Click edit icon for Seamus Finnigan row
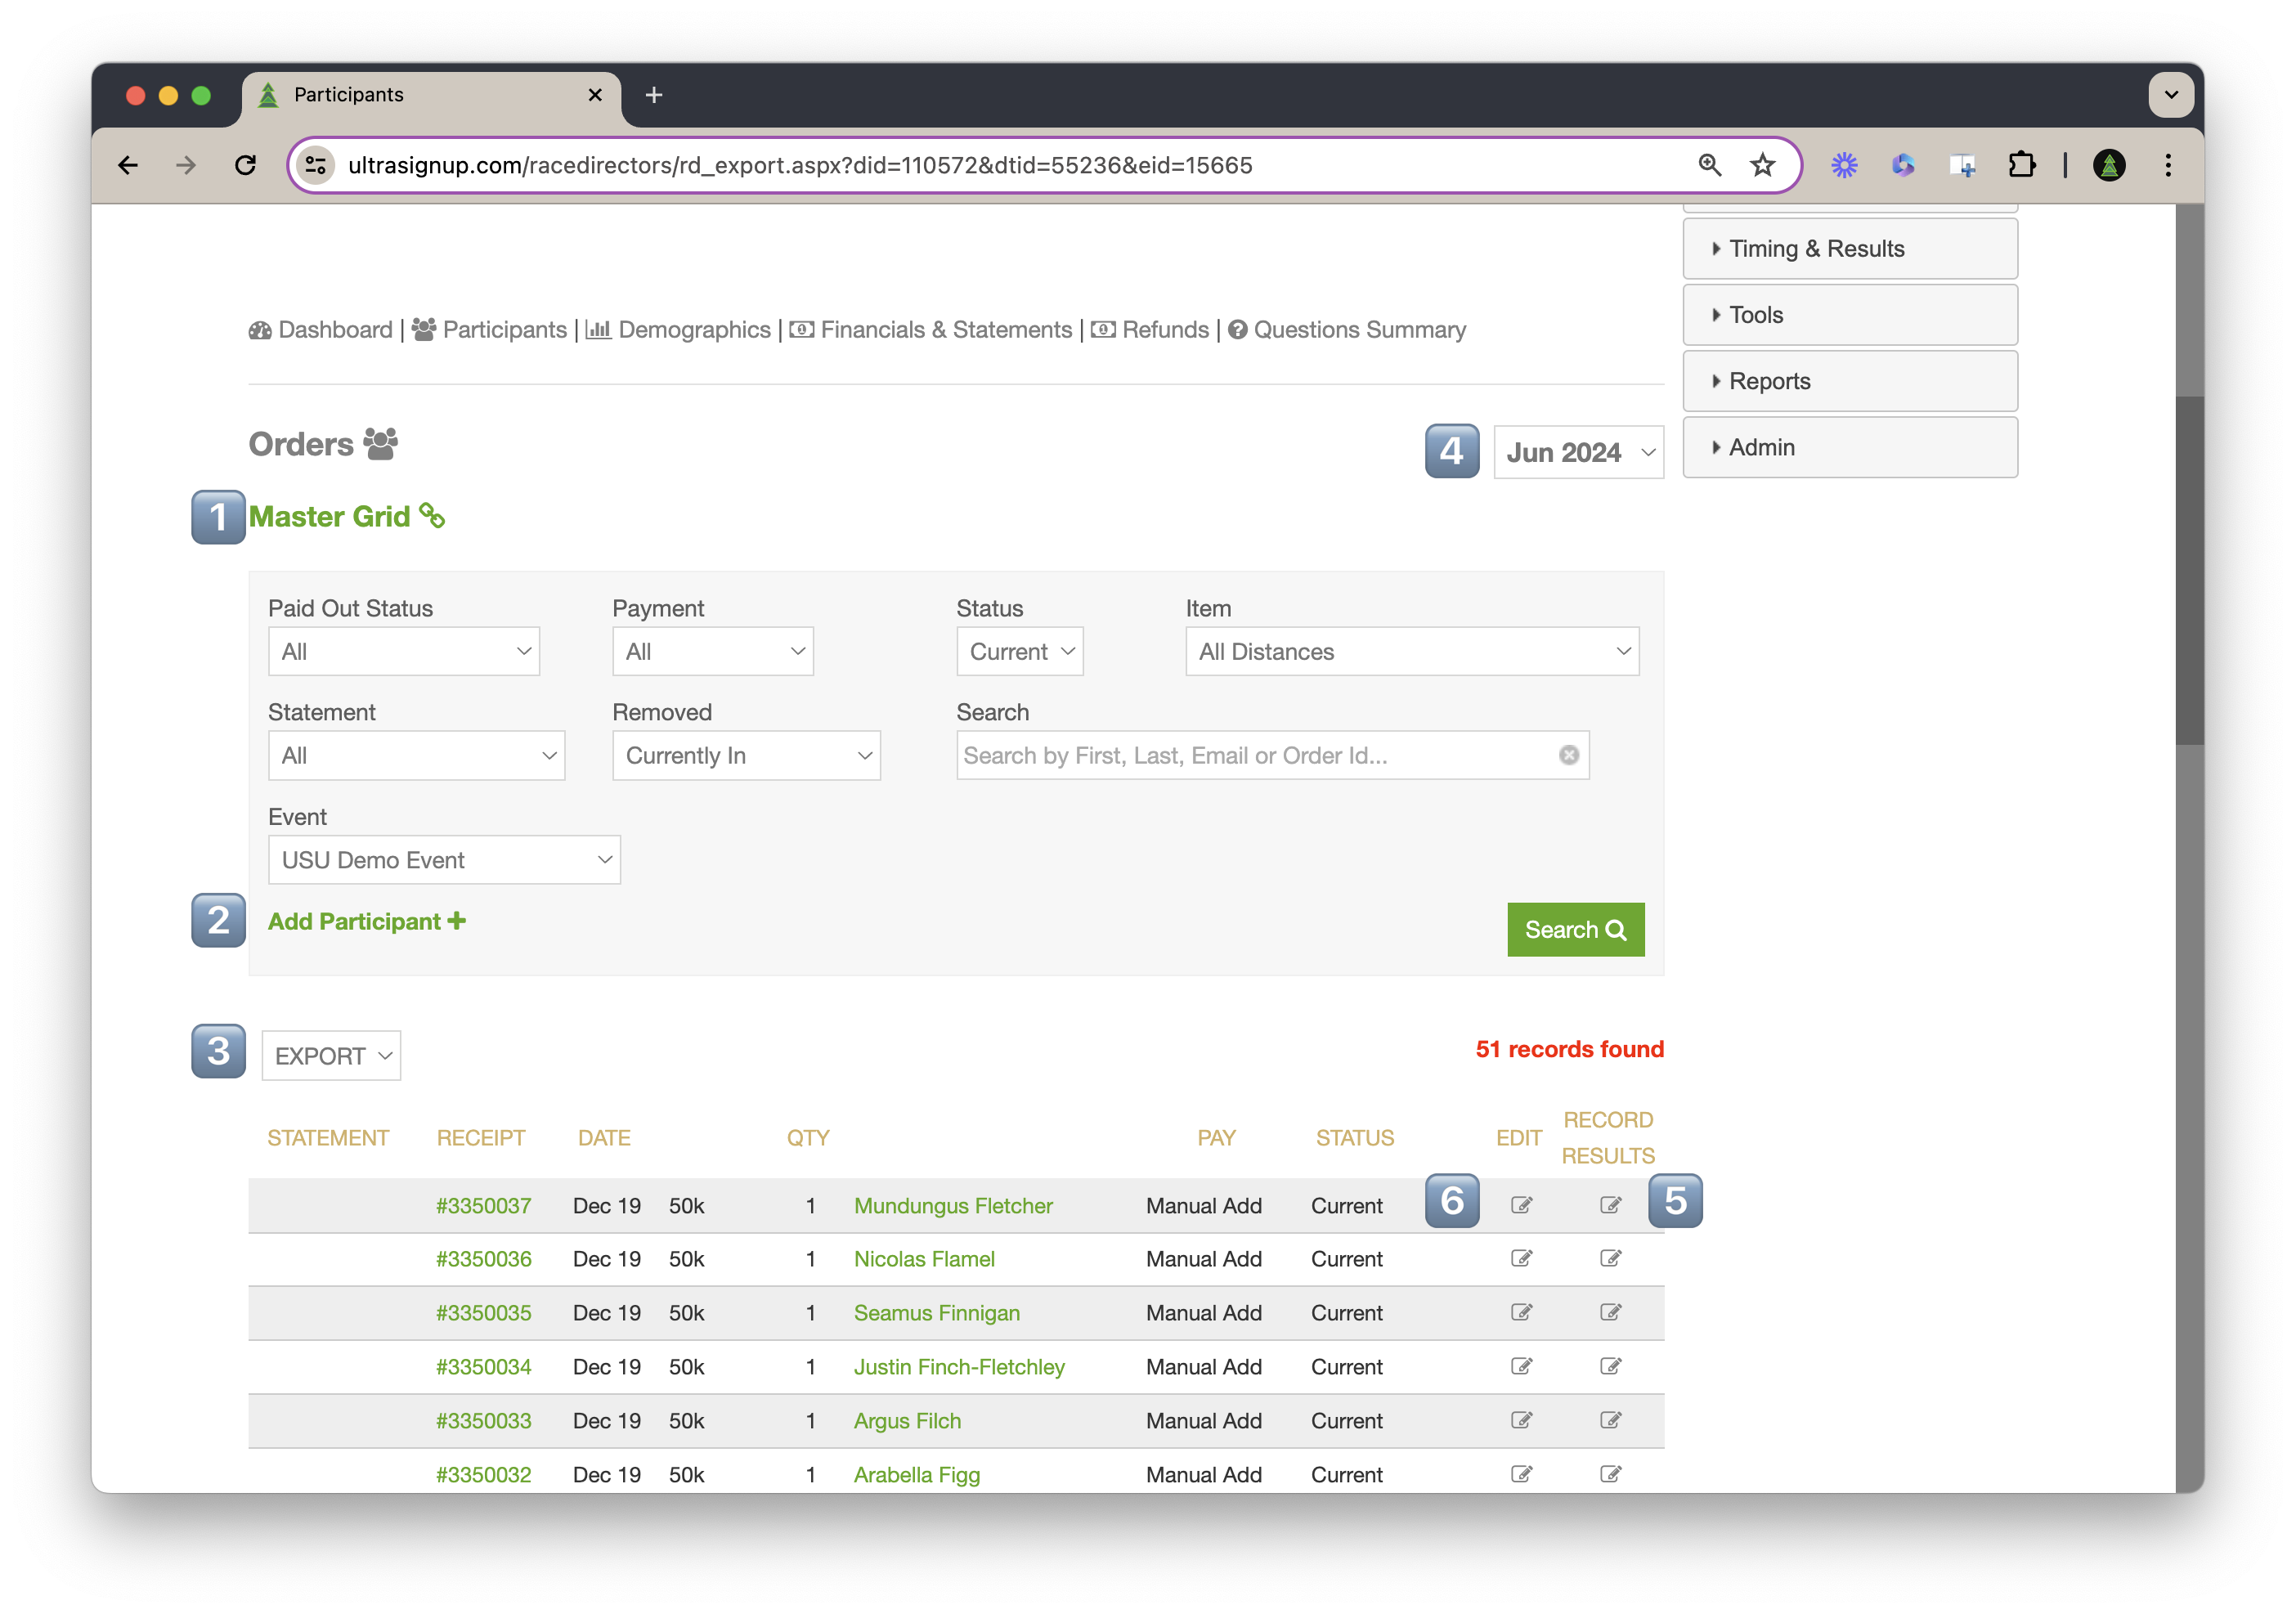Viewport: 2296px width, 1614px height. click(x=1521, y=1312)
